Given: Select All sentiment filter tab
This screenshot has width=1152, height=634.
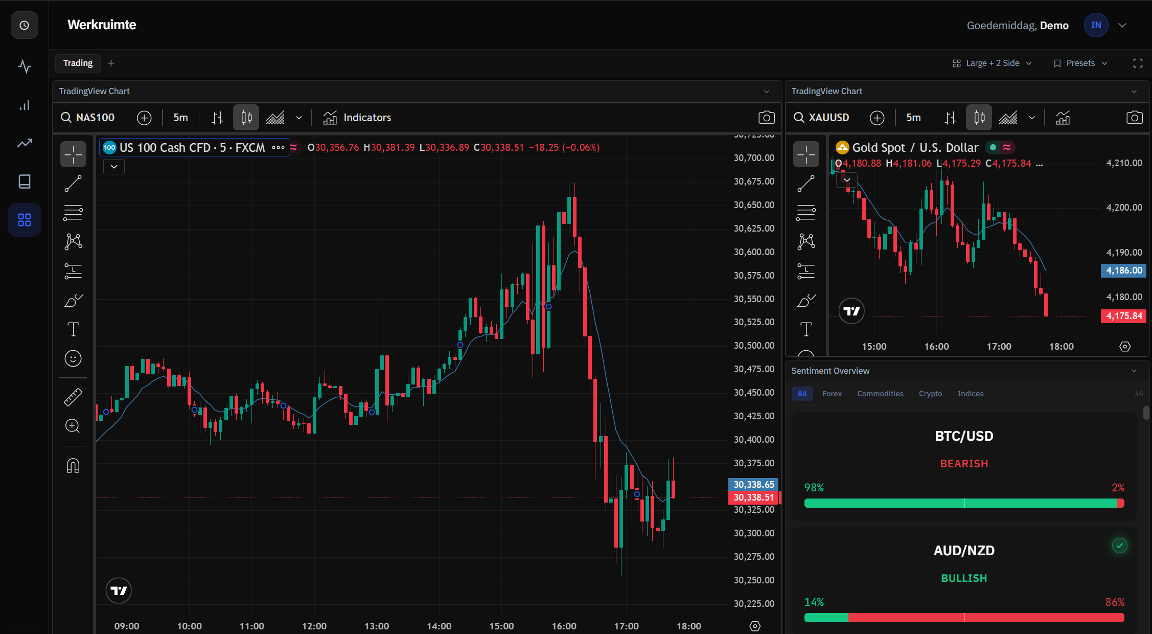Looking at the screenshot, I should pyautogui.click(x=802, y=394).
